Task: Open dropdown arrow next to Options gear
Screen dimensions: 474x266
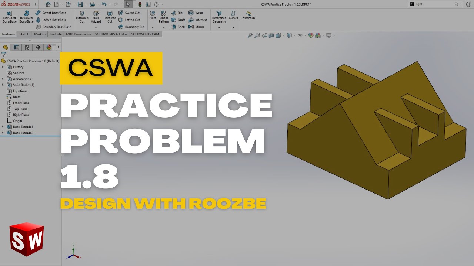Action: pos(162,4)
